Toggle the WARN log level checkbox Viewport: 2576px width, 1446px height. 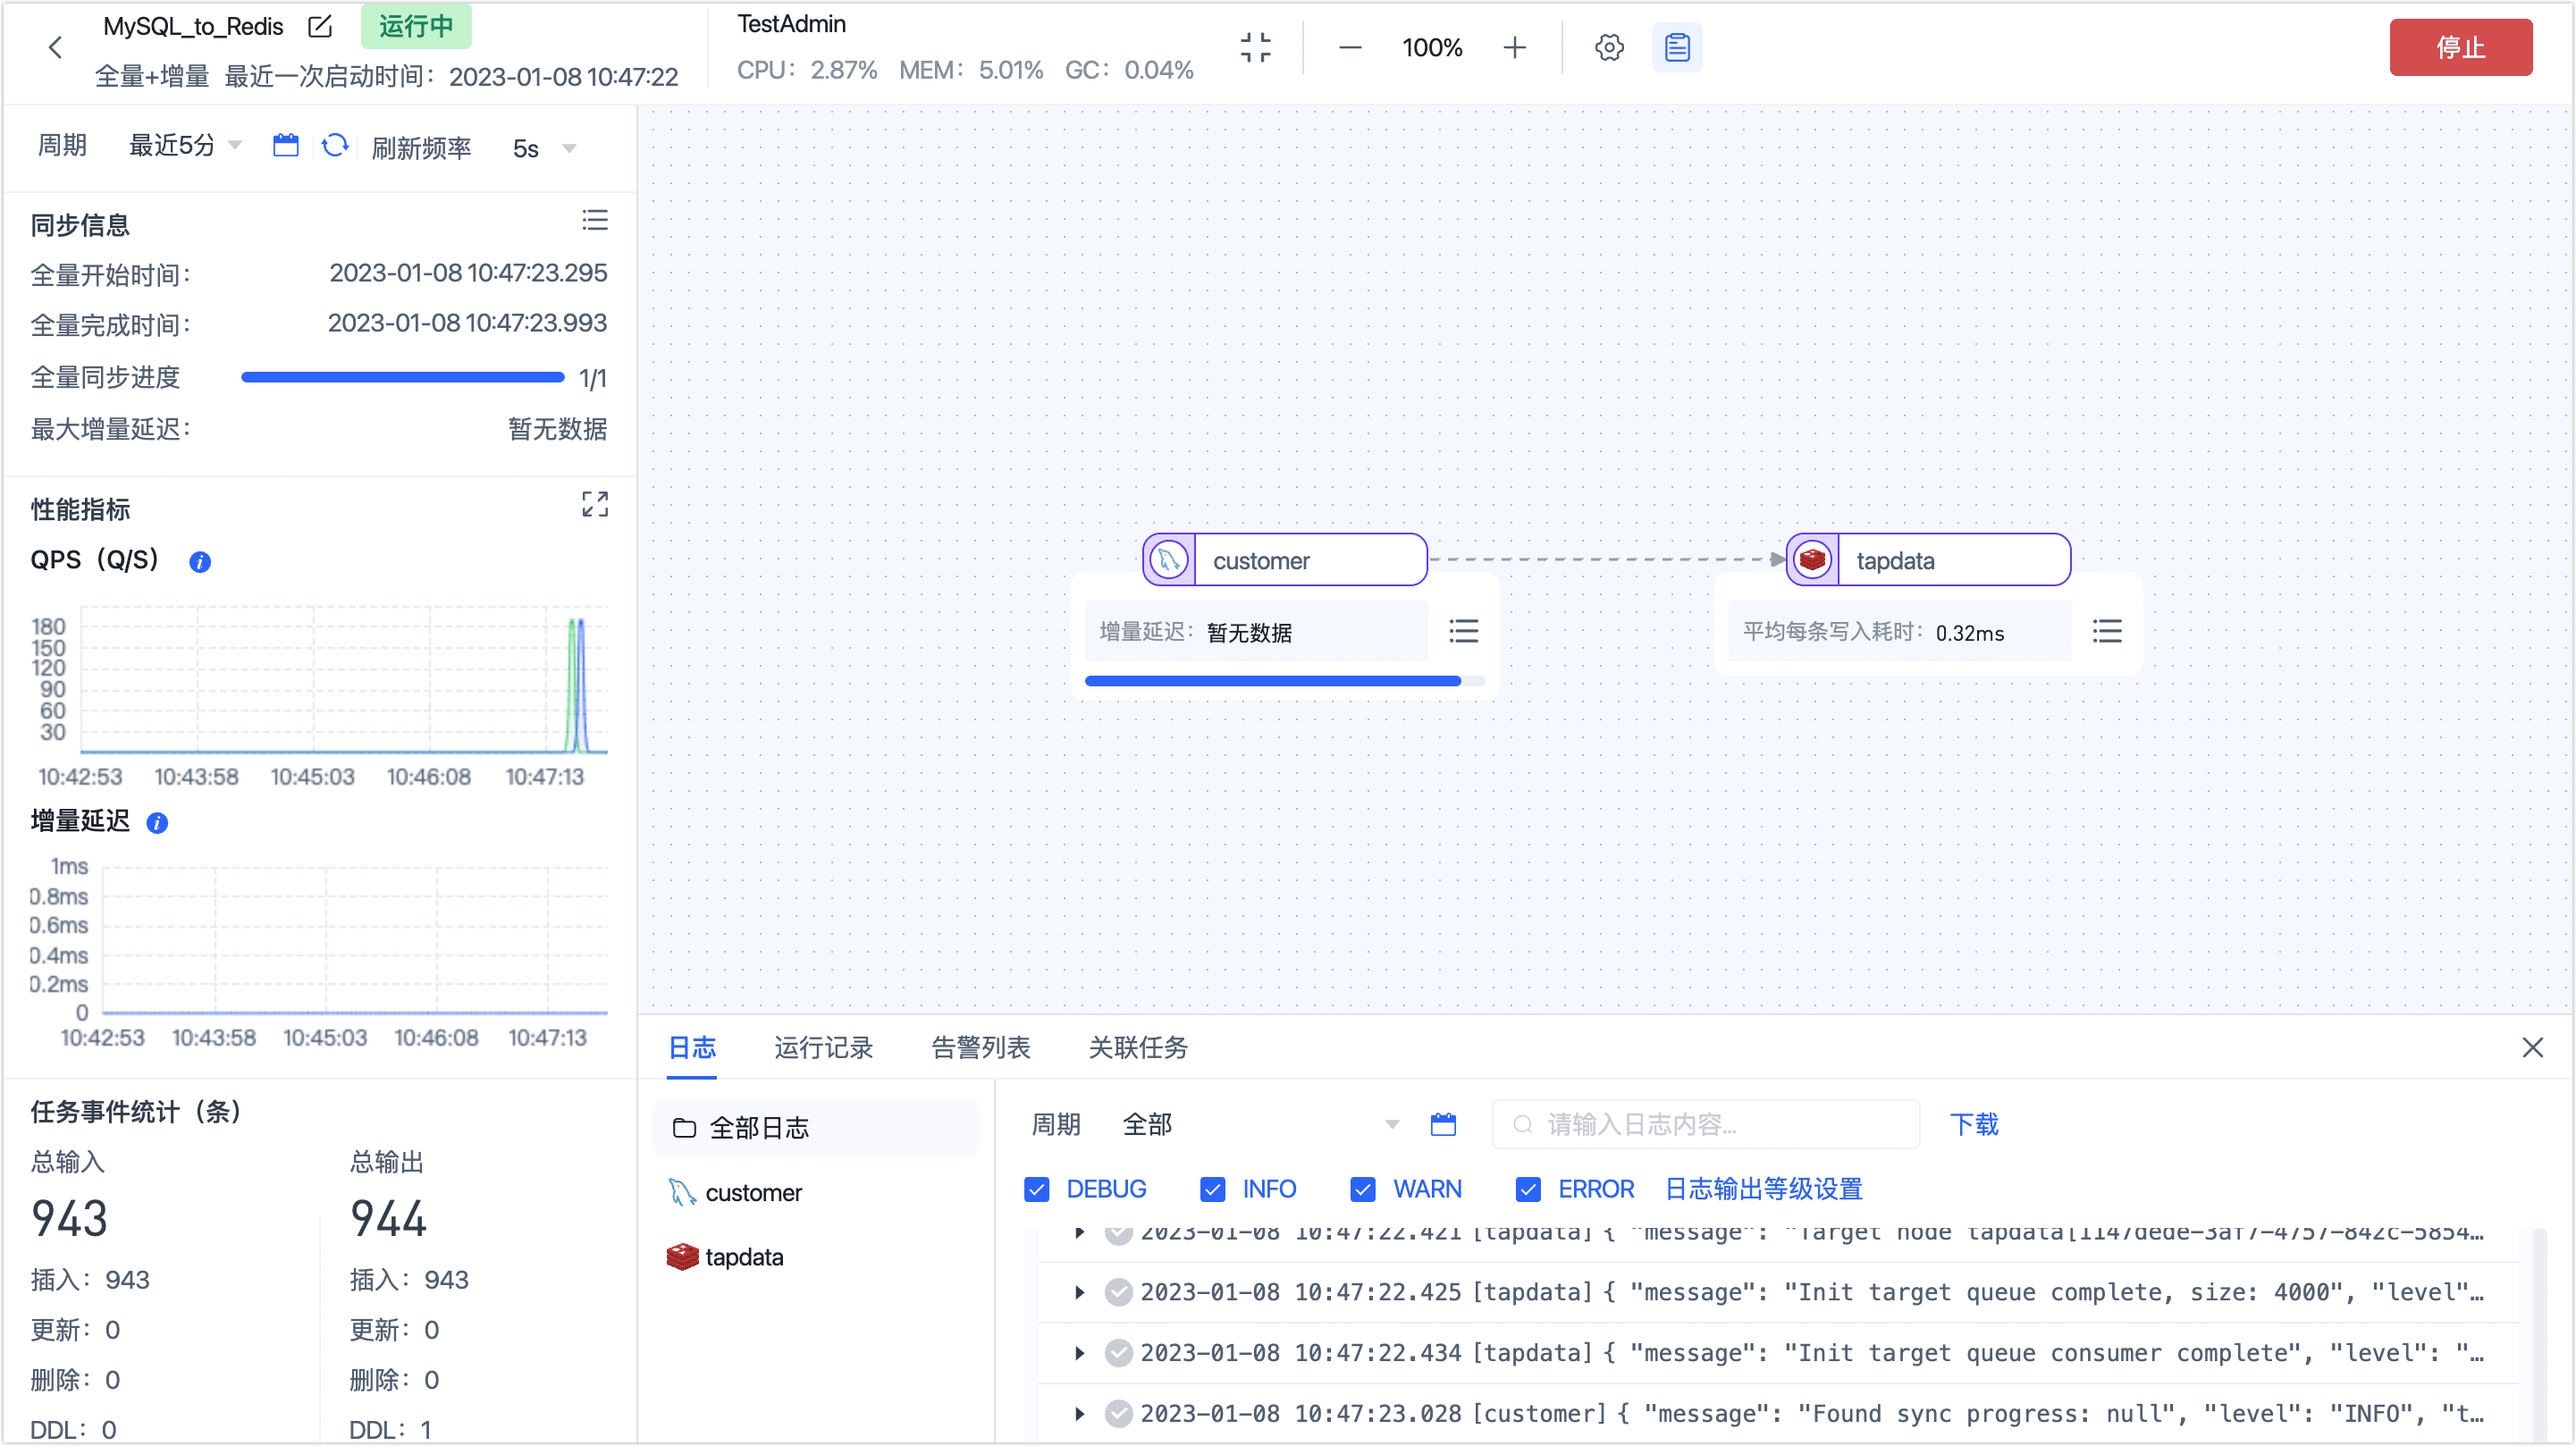pyautogui.click(x=1362, y=1189)
